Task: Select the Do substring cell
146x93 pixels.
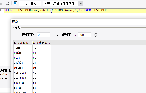Action: click(42, 63)
